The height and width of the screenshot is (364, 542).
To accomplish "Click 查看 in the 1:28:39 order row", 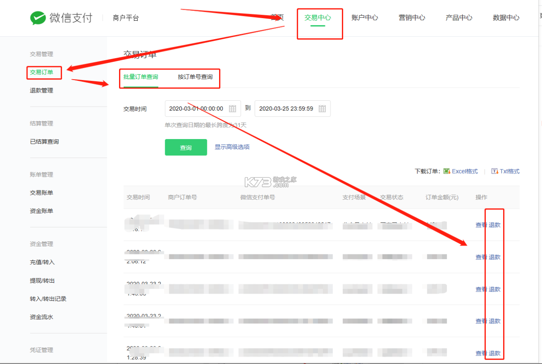I will pyautogui.click(x=481, y=353).
